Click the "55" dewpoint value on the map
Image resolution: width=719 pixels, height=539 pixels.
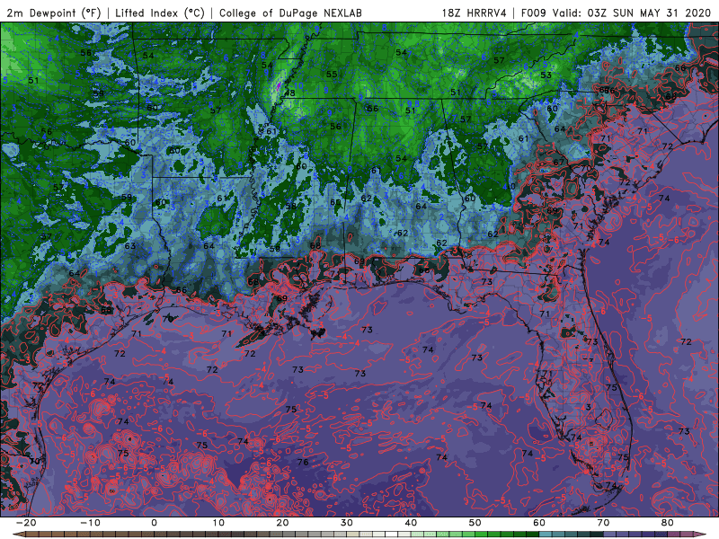(332, 75)
